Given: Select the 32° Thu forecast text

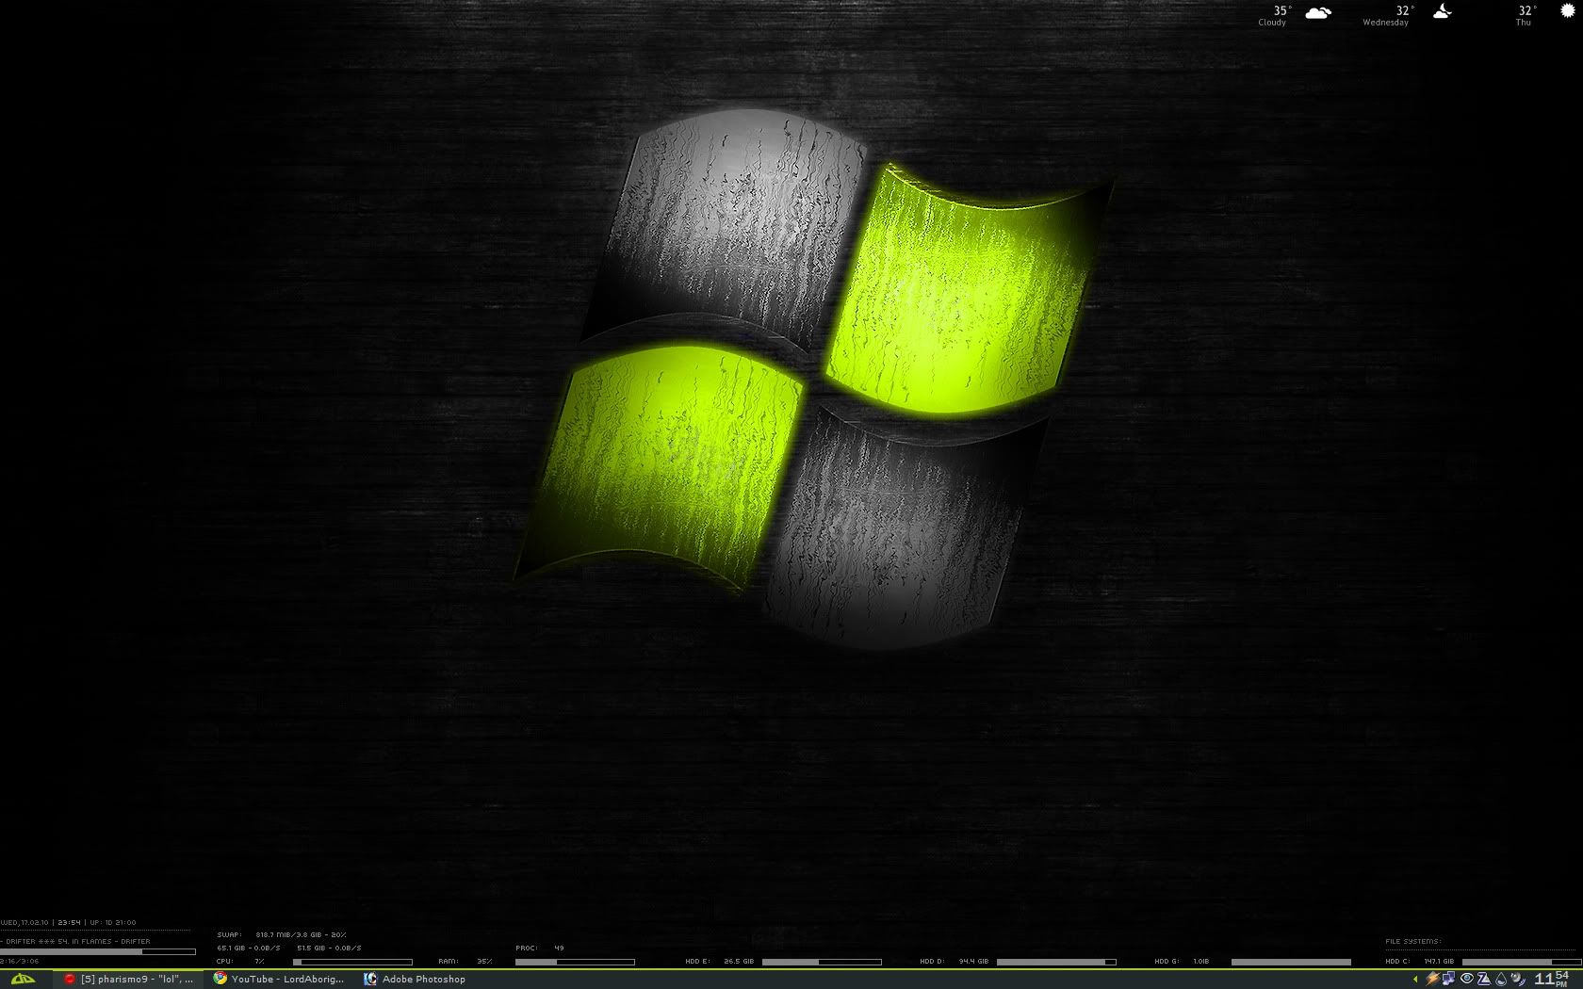Looking at the screenshot, I should 1526,16.
